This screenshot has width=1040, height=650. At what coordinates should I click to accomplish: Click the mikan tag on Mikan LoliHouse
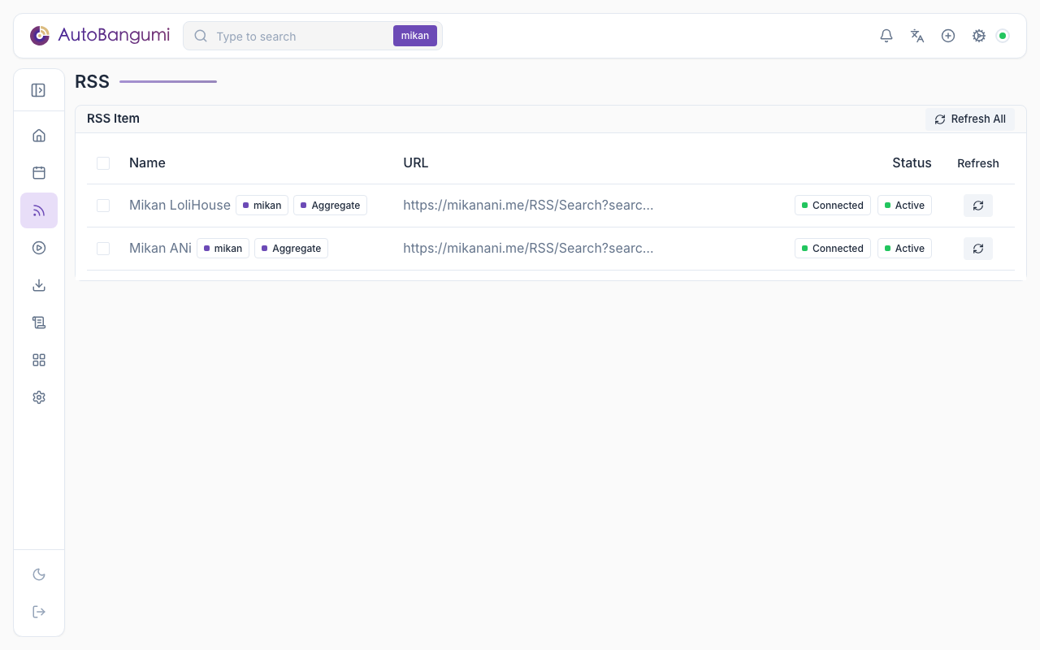[x=262, y=206]
